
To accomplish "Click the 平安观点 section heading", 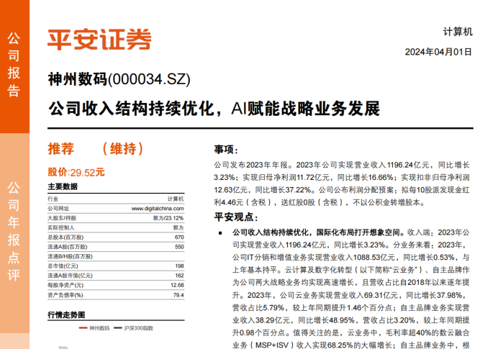I will 235,217.
